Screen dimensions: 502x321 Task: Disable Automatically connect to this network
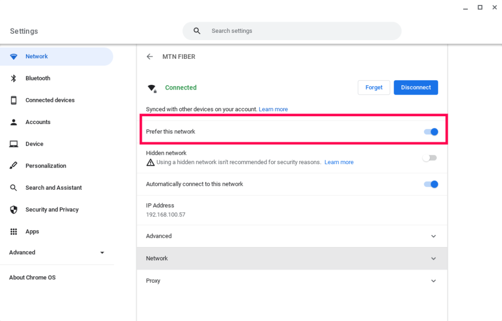click(431, 184)
